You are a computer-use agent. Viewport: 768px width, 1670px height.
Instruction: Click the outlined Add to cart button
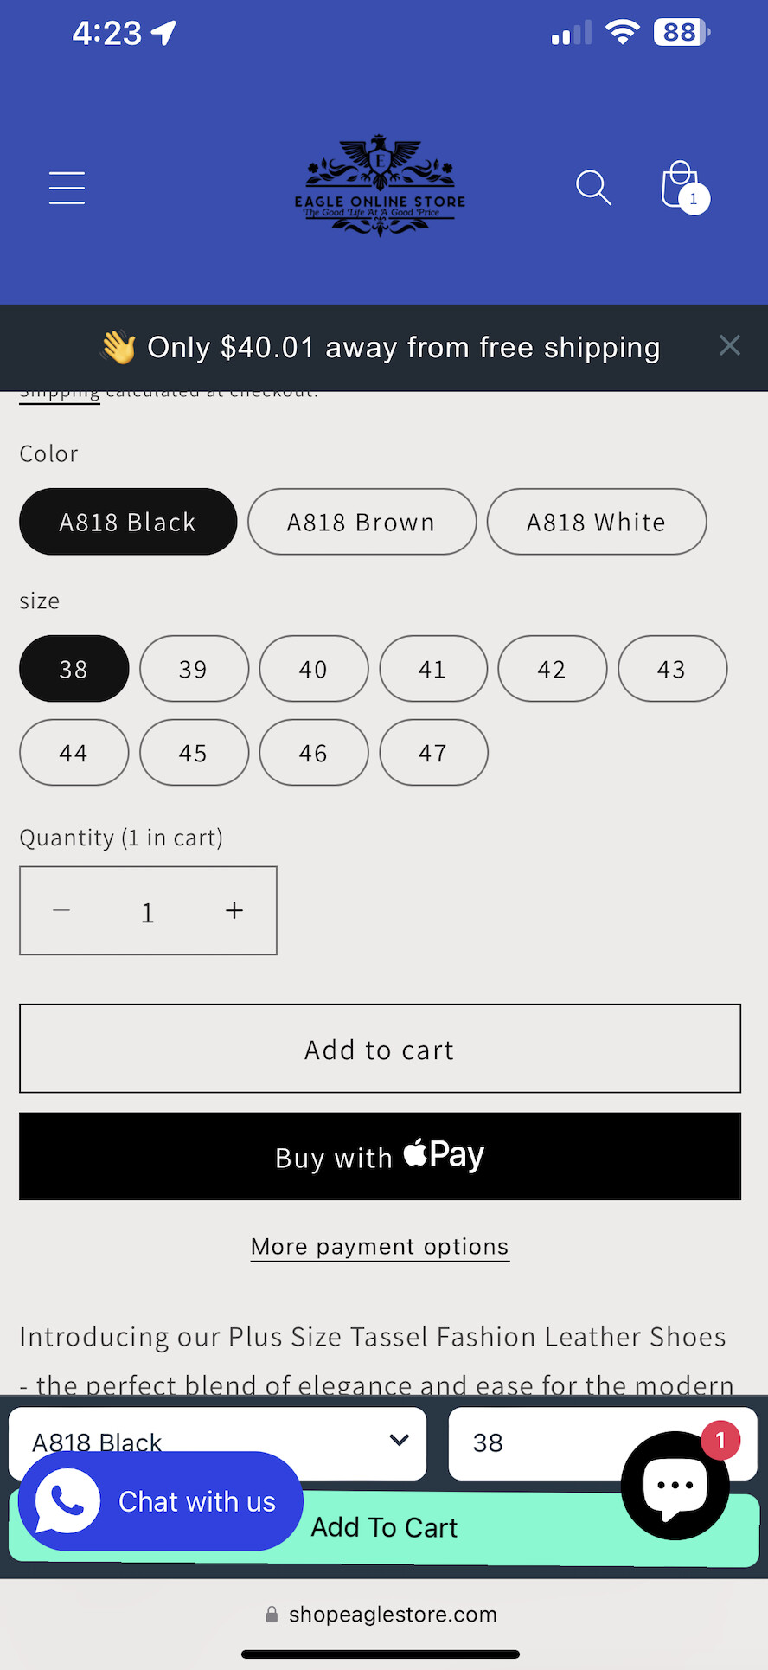380,1049
